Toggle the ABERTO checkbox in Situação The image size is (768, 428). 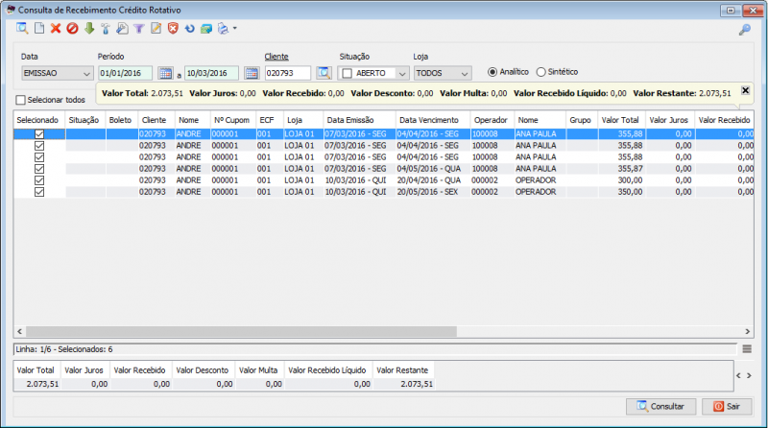348,74
